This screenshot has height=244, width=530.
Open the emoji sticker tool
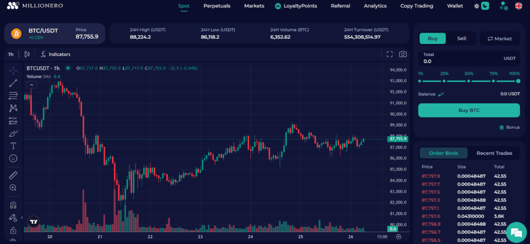[x=13, y=158]
